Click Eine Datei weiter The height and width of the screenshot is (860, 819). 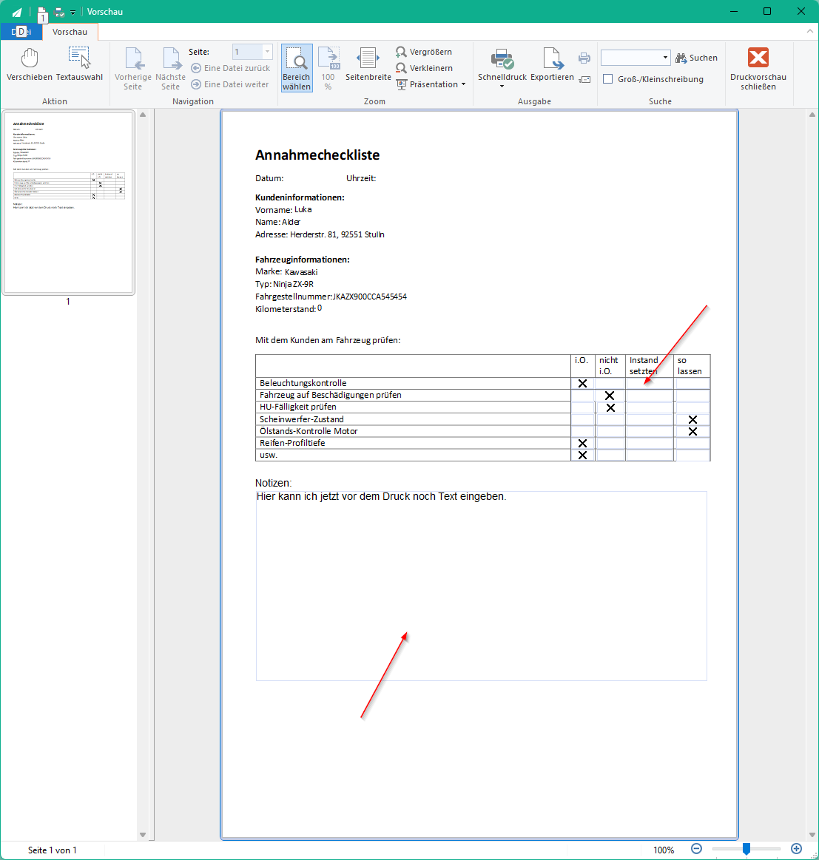(x=230, y=84)
